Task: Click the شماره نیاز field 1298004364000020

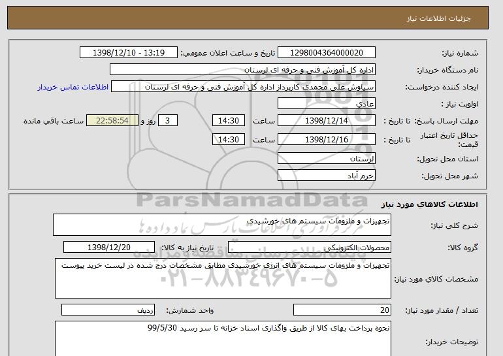Action: pyautogui.click(x=326, y=53)
